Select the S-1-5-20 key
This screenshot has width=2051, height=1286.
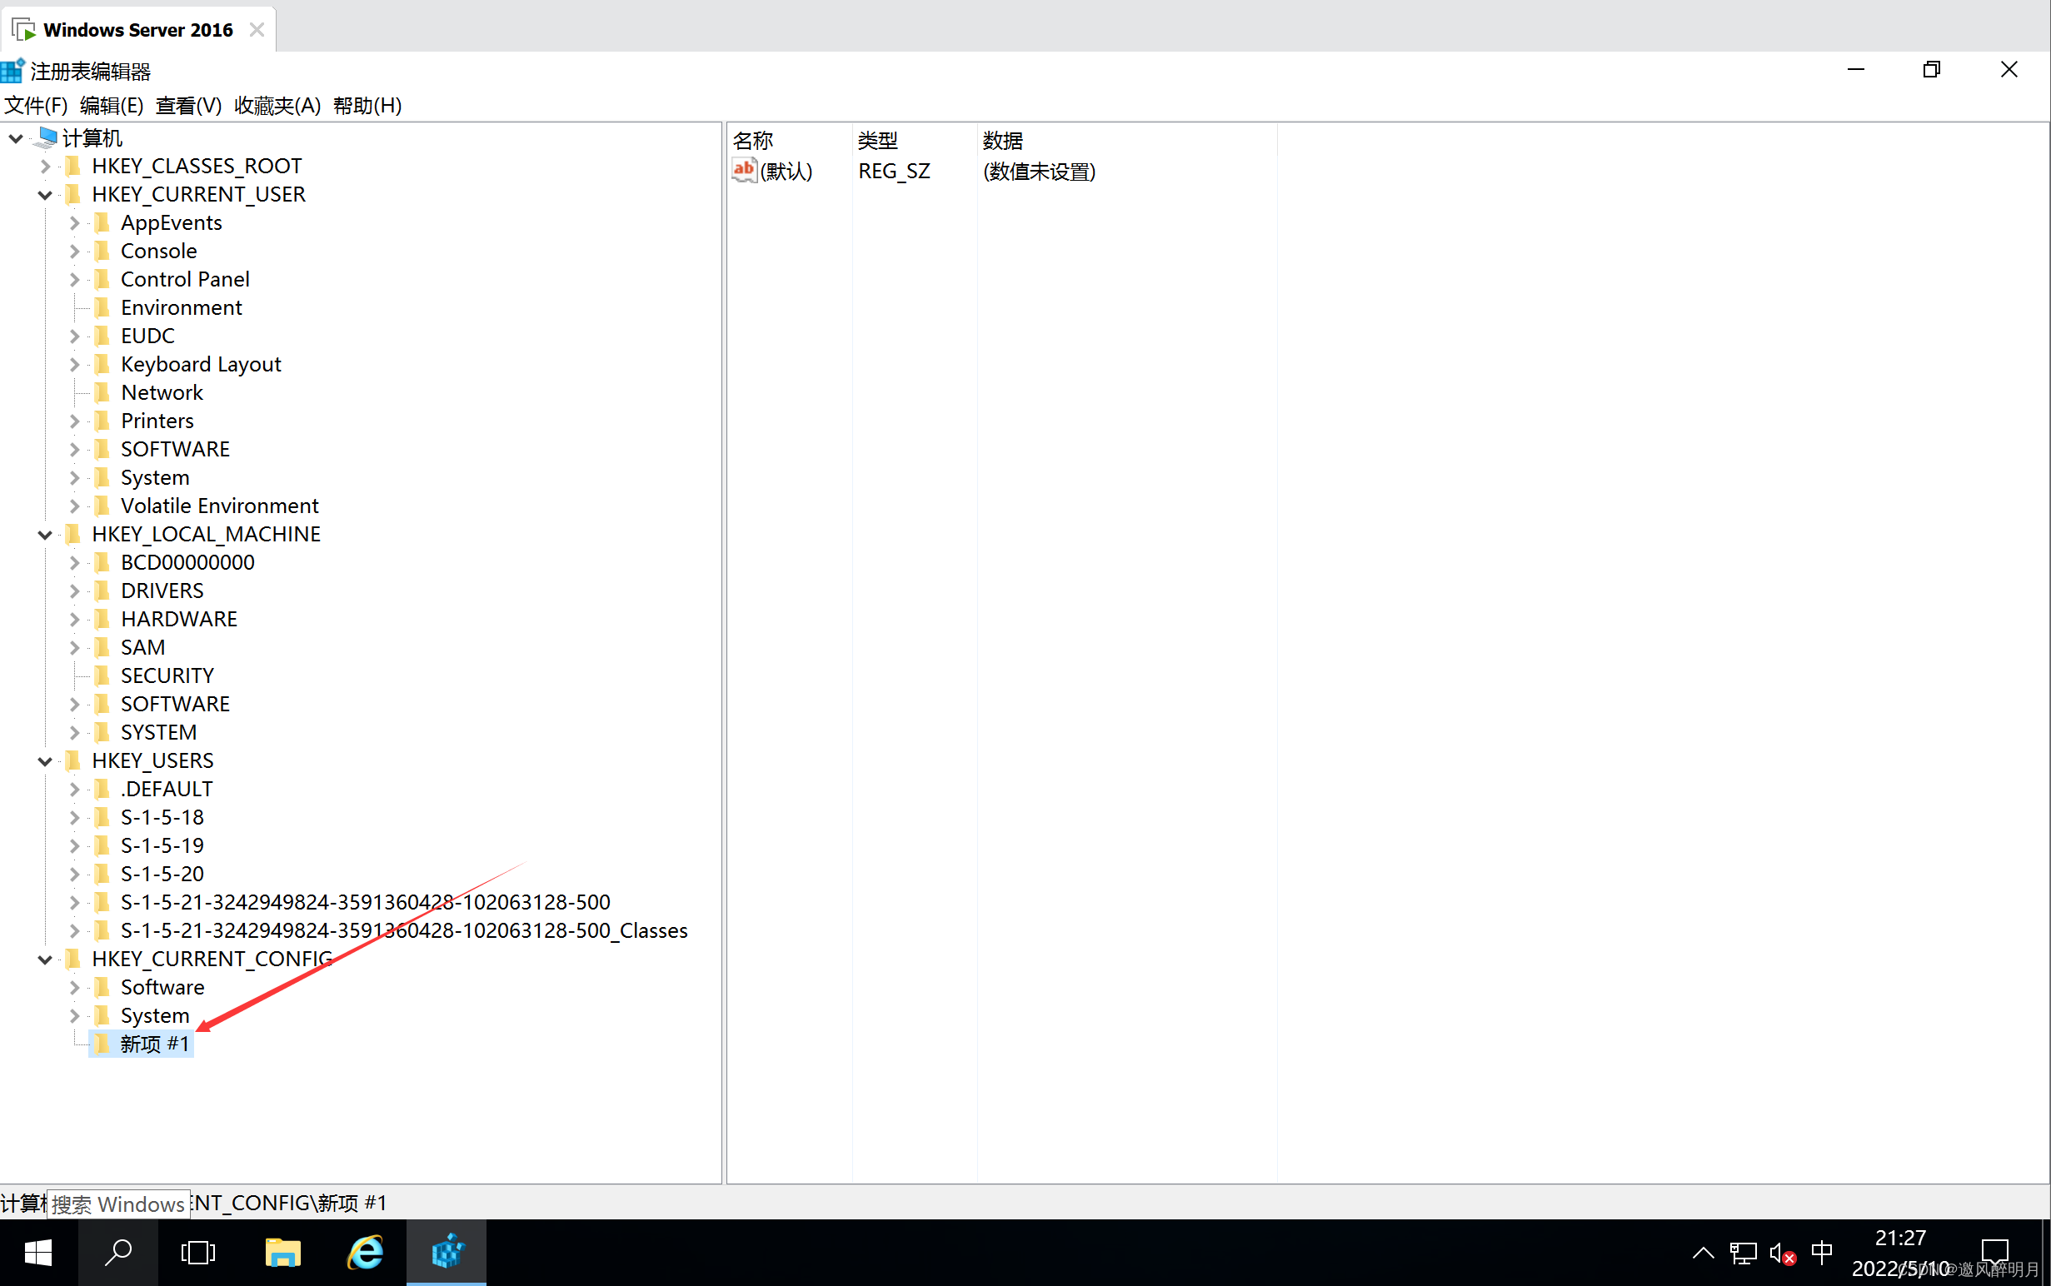162,874
